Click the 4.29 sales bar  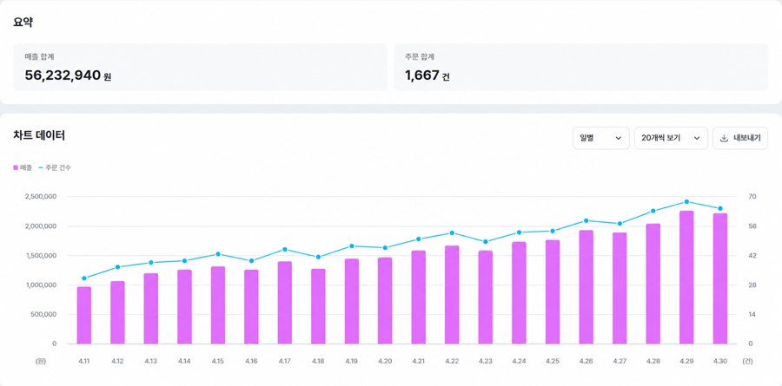686,278
